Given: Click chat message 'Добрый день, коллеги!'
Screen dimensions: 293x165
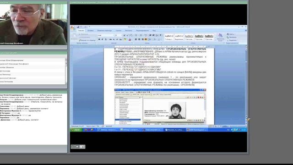Looking at the screenshot, I should point(28,120).
